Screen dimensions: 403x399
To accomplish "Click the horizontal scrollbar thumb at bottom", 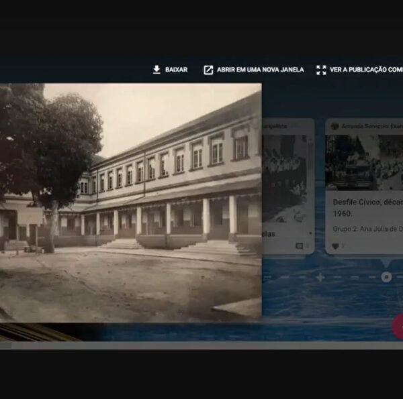I will point(6,346).
